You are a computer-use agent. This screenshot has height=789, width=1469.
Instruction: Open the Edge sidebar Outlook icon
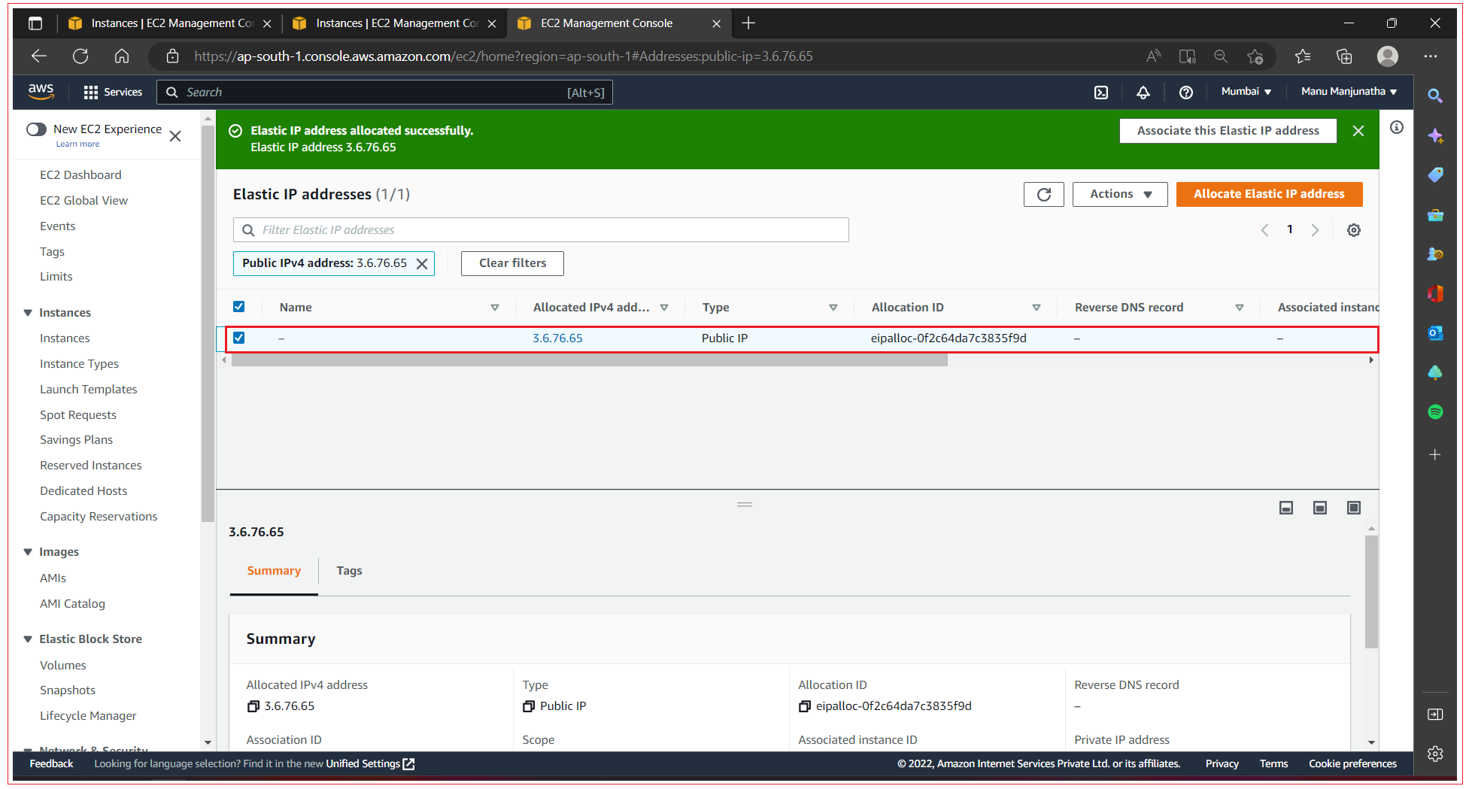pyautogui.click(x=1435, y=332)
